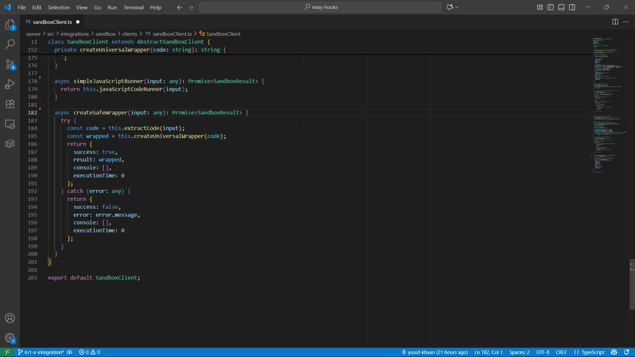Open the Explorer view in activity bar

(10, 25)
